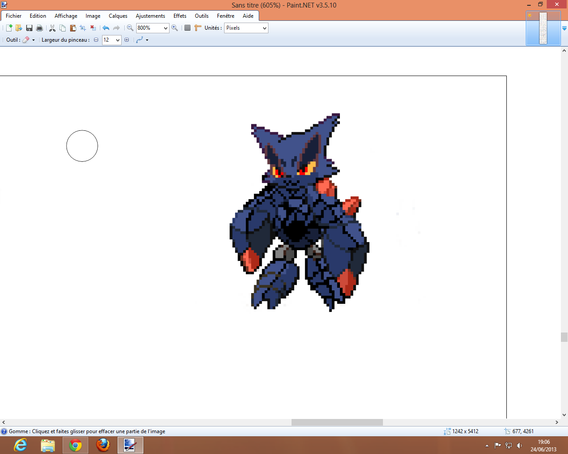Open the clock showing 19:06
This screenshot has height=454, width=568.
pyautogui.click(x=543, y=446)
